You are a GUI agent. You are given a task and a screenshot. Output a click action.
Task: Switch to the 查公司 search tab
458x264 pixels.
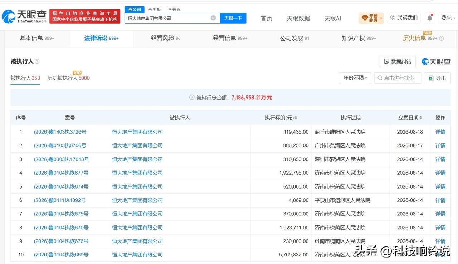(135, 9)
